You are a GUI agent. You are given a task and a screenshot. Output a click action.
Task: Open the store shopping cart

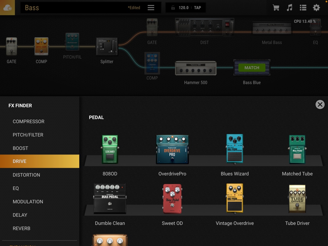276,8
